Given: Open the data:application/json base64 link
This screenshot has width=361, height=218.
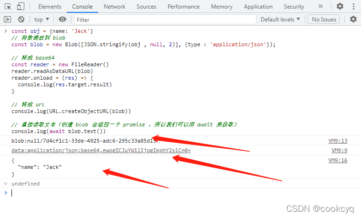Looking at the screenshot, I should (101, 150).
